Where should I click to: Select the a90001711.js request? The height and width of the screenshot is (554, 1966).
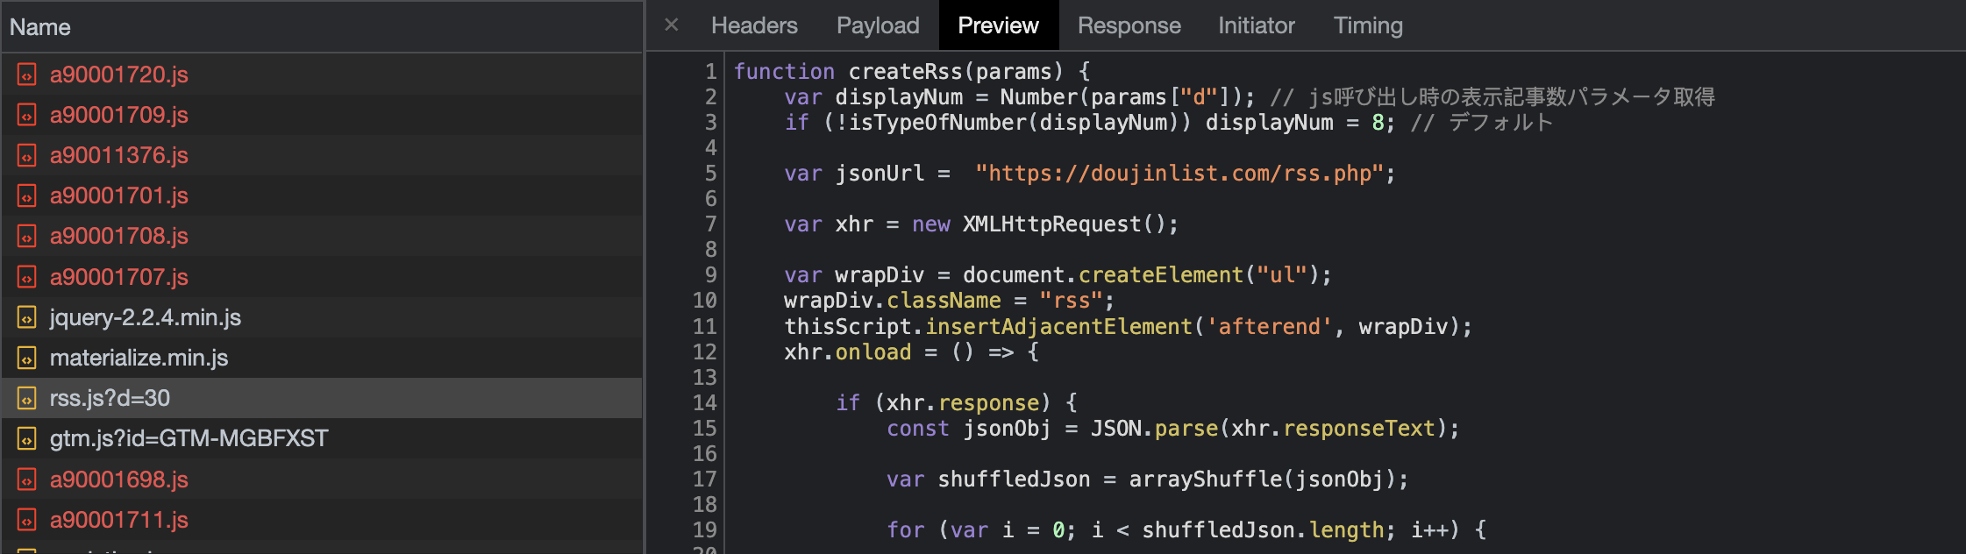(321, 520)
